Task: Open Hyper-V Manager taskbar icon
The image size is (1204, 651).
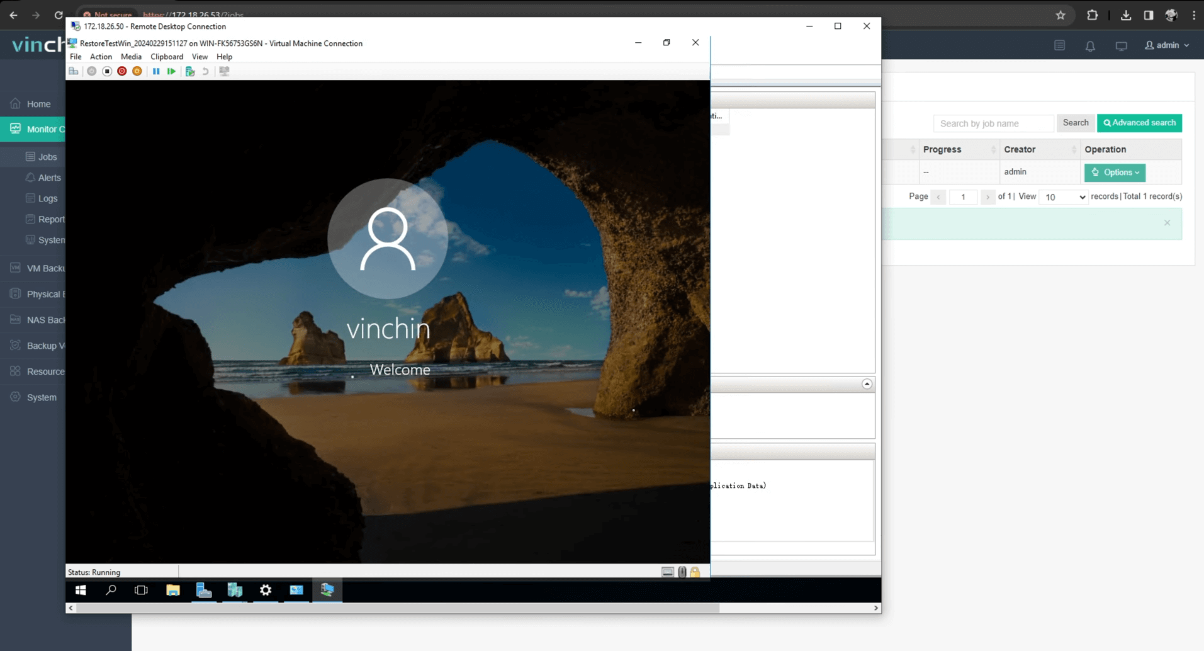Action: coord(235,590)
